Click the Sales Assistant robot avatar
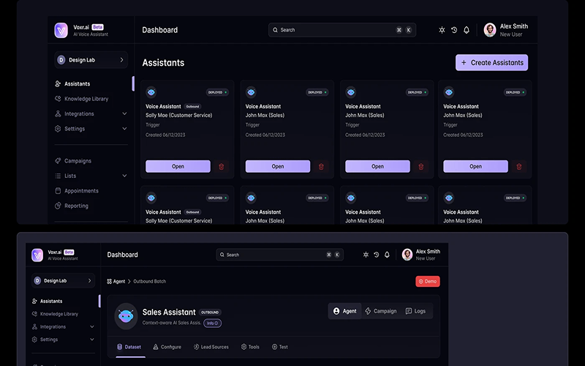585x366 pixels. pyautogui.click(x=126, y=316)
